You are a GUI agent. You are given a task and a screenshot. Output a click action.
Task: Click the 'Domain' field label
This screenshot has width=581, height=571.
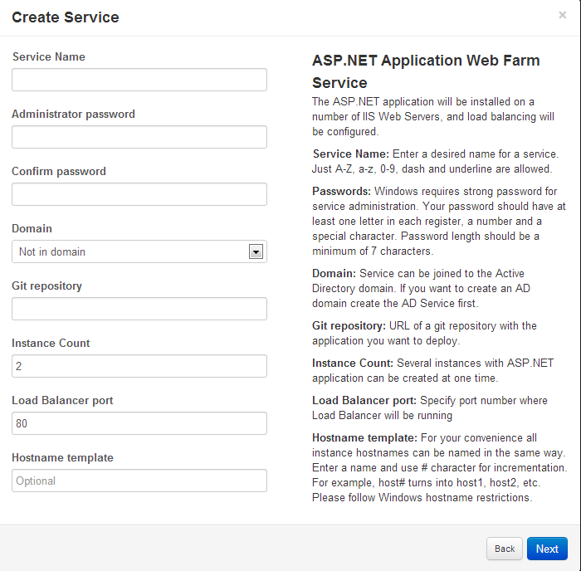point(32,228)
